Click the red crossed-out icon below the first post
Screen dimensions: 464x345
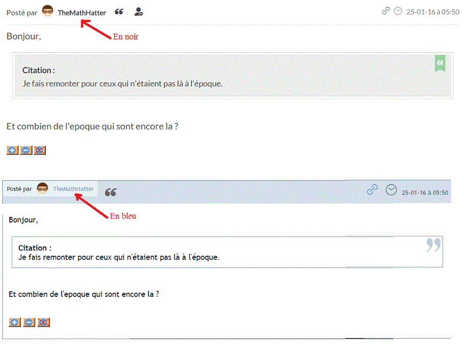(39, 150)
